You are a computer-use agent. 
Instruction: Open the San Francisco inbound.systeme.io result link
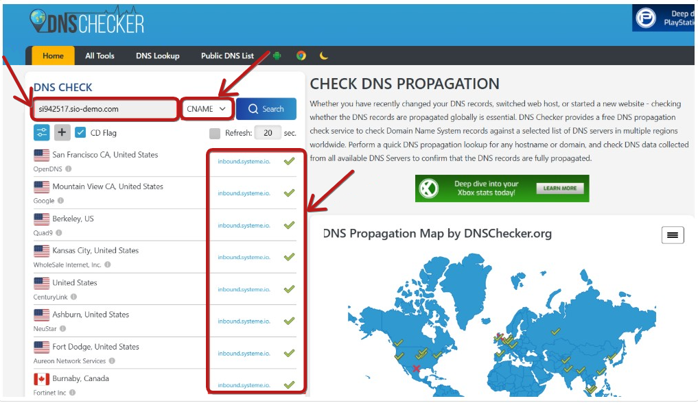(244, 162)
